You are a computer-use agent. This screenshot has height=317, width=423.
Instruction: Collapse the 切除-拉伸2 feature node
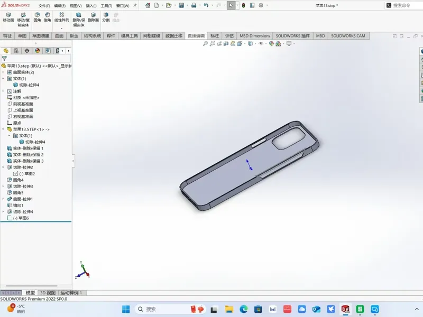(3, 167)
